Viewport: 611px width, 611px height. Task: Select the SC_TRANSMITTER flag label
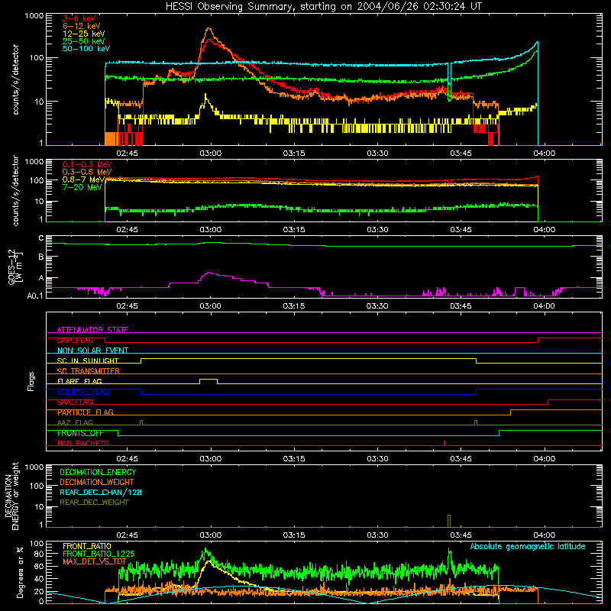coord(89,371)
